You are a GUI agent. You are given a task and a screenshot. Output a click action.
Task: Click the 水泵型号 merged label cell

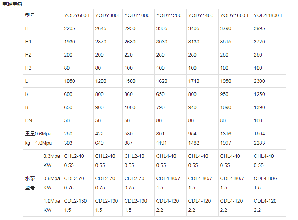pyautogui.click(x=33, y=183)
